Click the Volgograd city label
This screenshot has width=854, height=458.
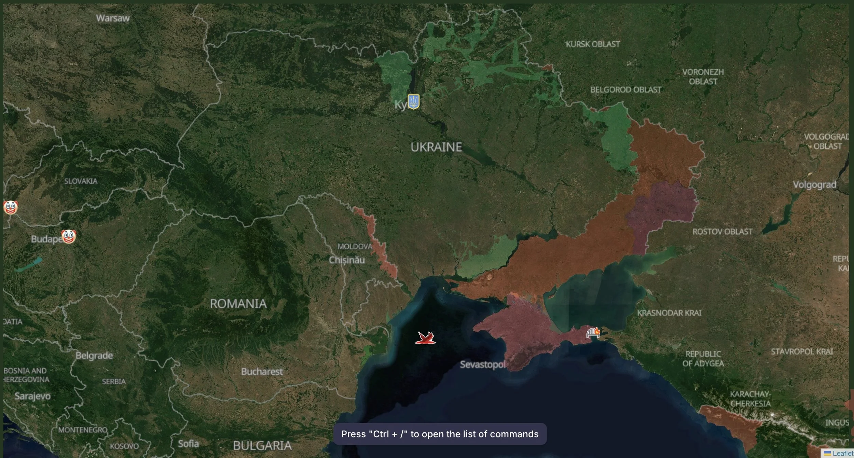pyautogui.click(x=814, y=185)
